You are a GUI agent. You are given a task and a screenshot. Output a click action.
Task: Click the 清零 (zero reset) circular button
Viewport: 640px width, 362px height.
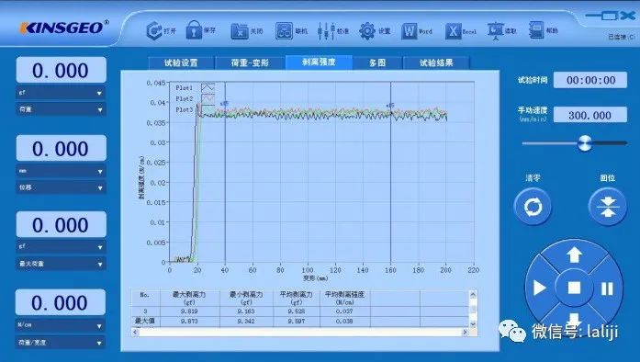533,207
